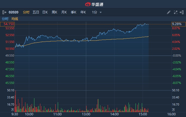This screenshot has width=186, height=117.
Task: Click the 华盛通 logo in title bar
Action: (x=93, y=4)
